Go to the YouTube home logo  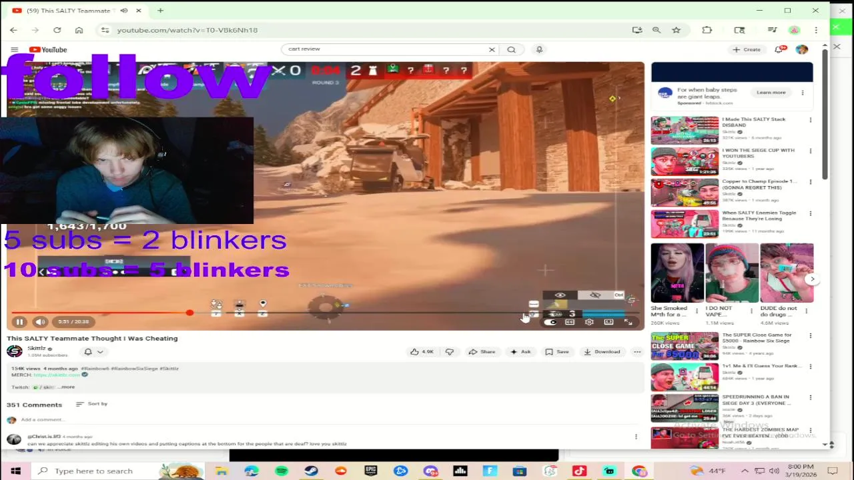click(x=48, y=49)
